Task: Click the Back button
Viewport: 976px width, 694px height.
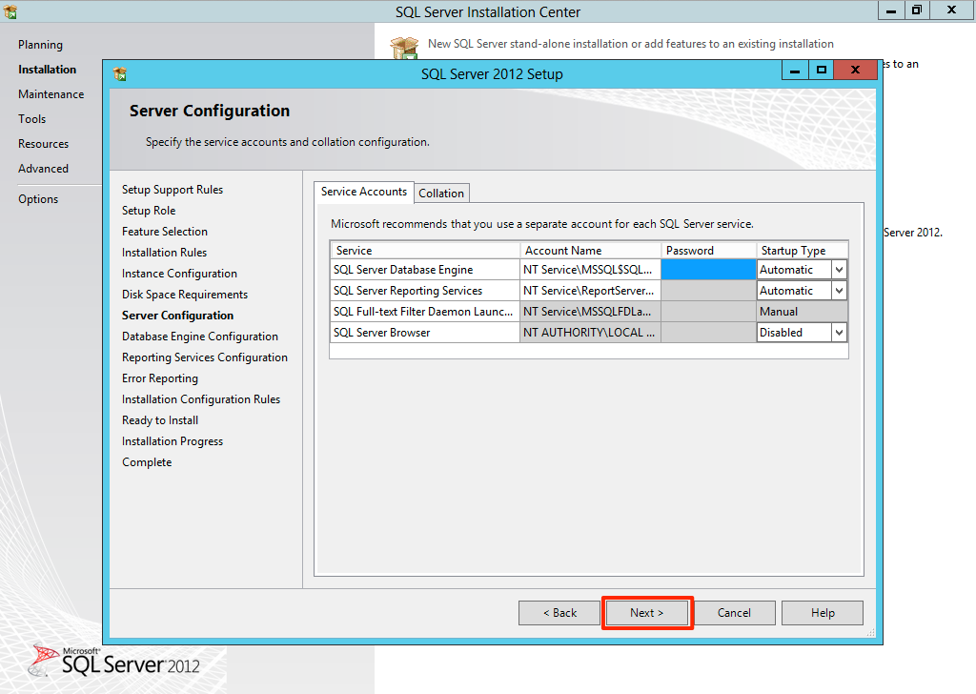Action: [559, 613]
